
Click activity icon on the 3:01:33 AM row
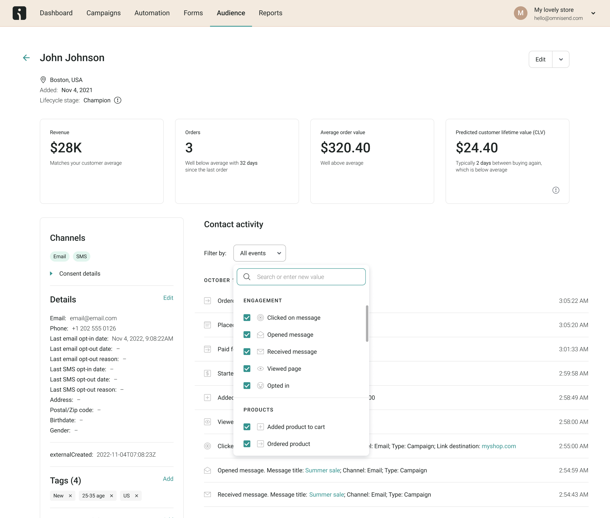[208, 349]
